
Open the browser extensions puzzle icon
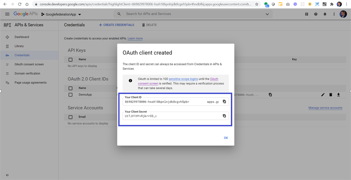332,4
